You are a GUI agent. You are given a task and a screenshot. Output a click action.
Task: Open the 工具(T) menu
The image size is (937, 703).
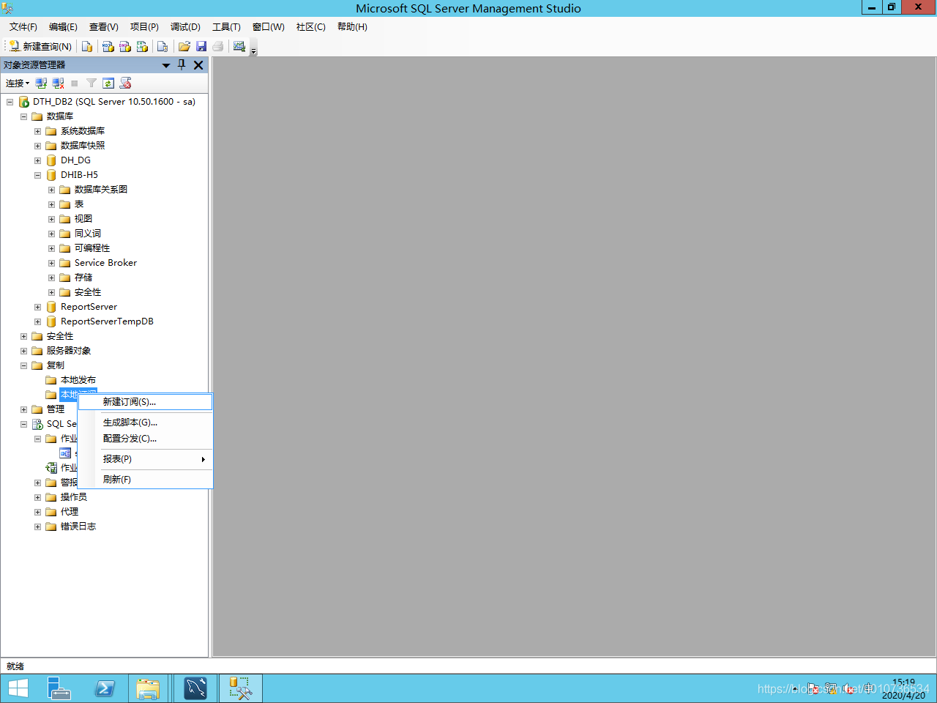point(226,27)
